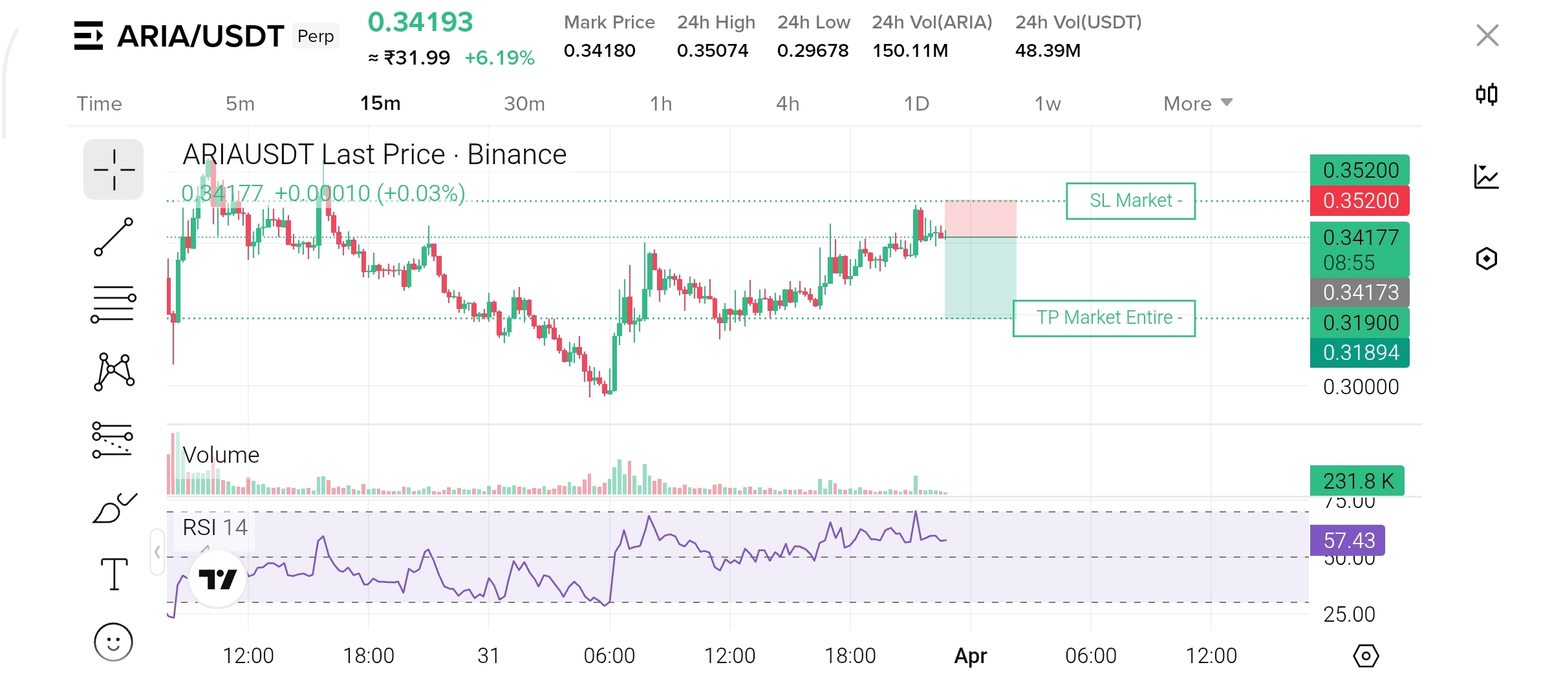Viewport: 1552px width, 698px height.
Task: Click the red stop-loss zone of position
Action: [x=980, y=219]
